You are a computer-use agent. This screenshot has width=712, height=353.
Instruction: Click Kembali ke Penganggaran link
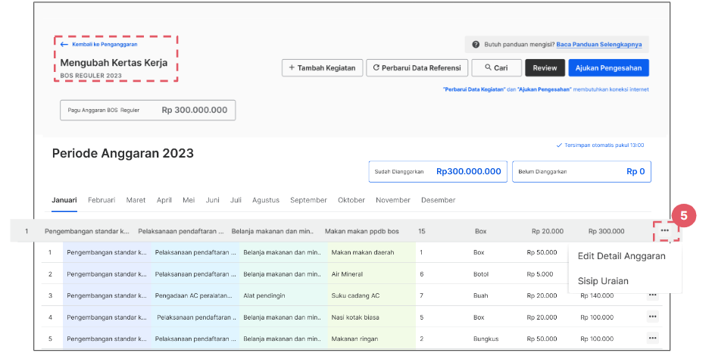pos(105,45)
